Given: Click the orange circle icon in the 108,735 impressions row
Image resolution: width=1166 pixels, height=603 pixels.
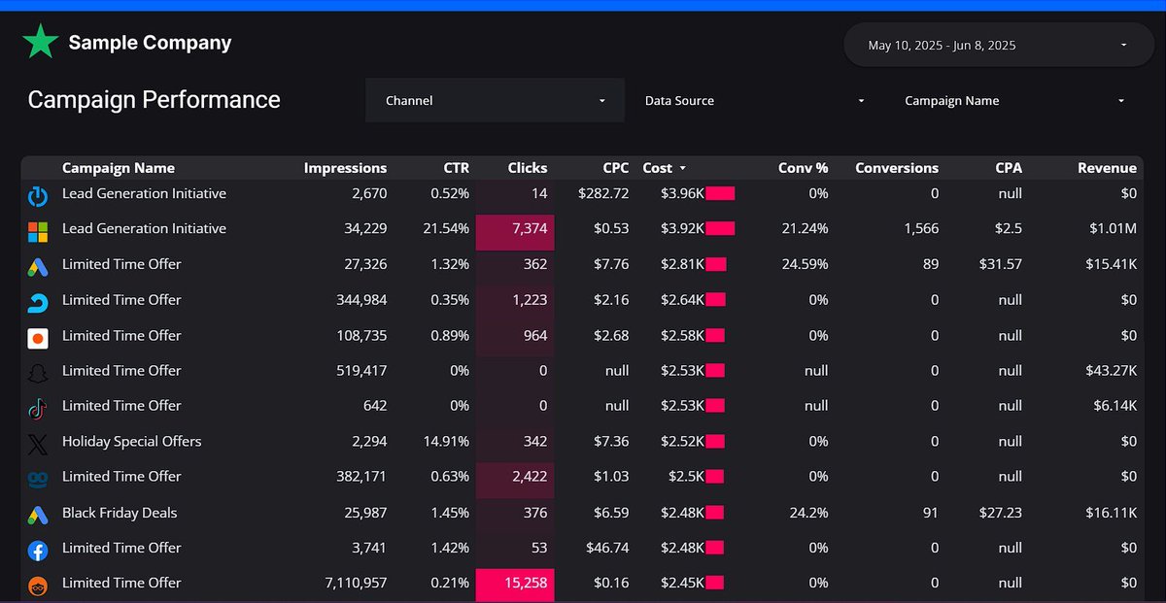Looking at the screenshot, I should point(38,338).
